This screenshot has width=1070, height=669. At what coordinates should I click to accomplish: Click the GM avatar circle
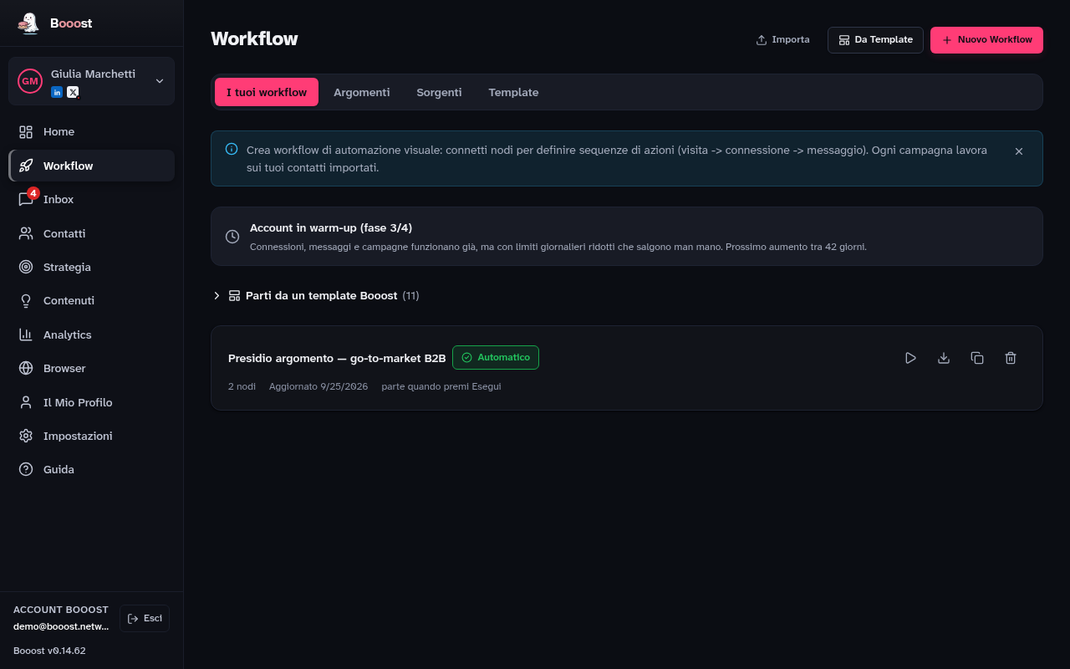coord(30,81)
